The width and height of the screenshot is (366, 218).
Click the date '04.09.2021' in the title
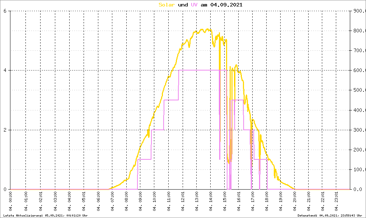pos(226,5)
